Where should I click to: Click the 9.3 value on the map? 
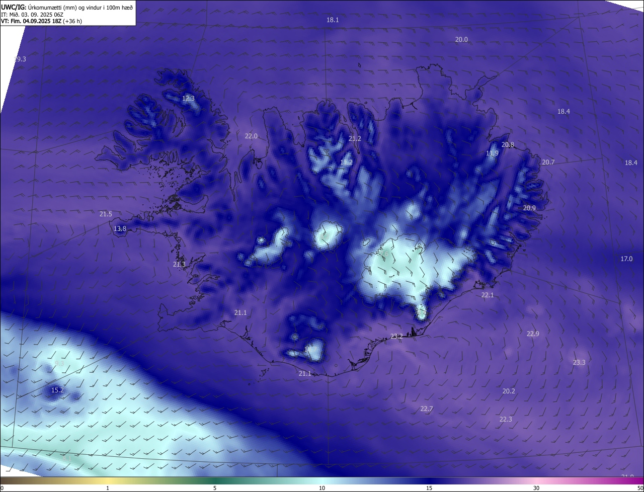[x=59, y=363]
